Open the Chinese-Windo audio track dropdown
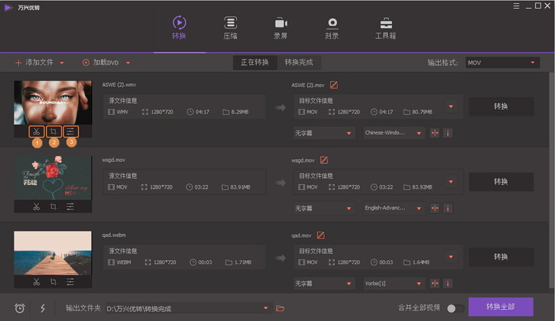Screen dimensions: 555x321 pyautogui.click(x=394, y=133)
